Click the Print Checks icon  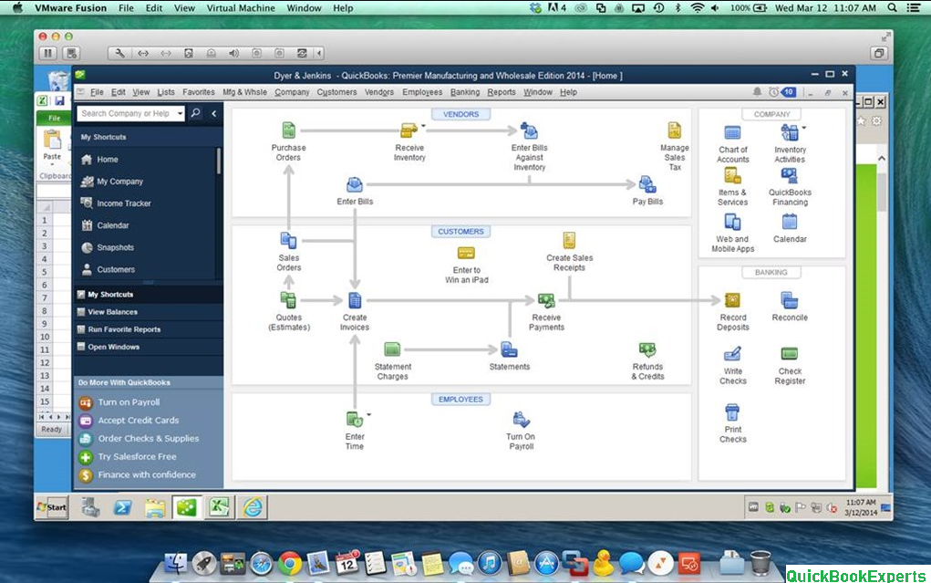coord(733,411)
